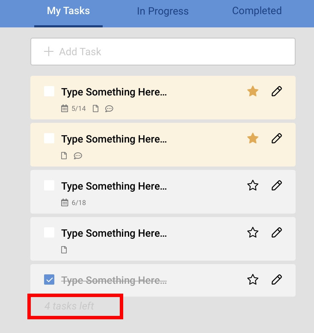Star the completed strikethrough task
Image resolution: width=314 pixels, height=333 pixels.
point(253,279)
